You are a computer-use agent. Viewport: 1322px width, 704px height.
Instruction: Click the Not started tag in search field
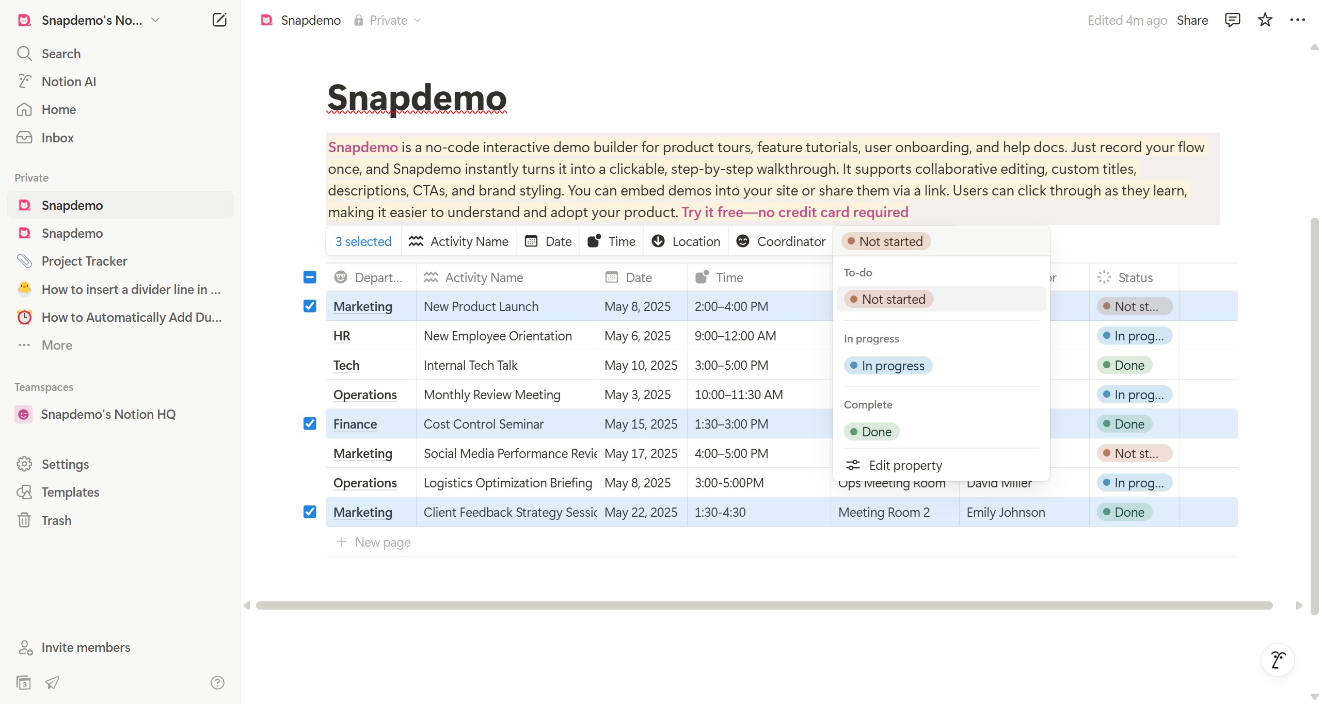tap(886, 241)
